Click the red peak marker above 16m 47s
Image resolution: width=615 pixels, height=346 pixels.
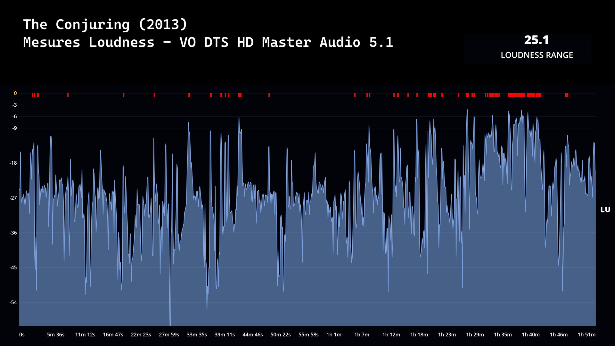124,95
